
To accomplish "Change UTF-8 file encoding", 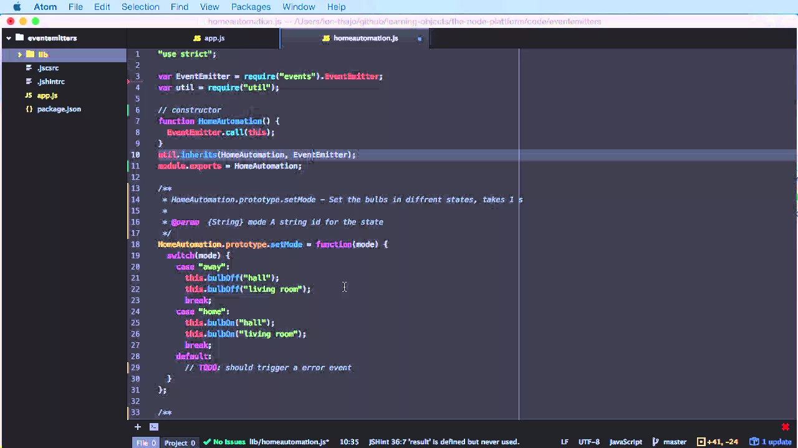I will coord(589,442).
